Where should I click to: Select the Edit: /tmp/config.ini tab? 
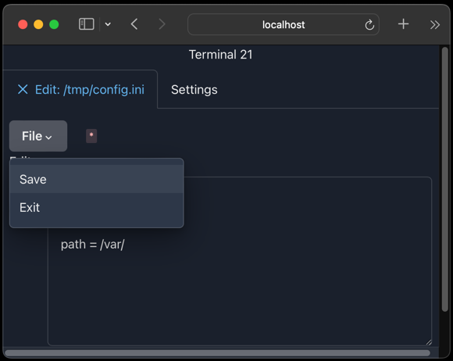[x=90, y=90]
